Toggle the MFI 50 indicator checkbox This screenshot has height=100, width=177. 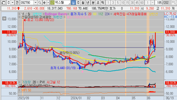coord(19,90)
